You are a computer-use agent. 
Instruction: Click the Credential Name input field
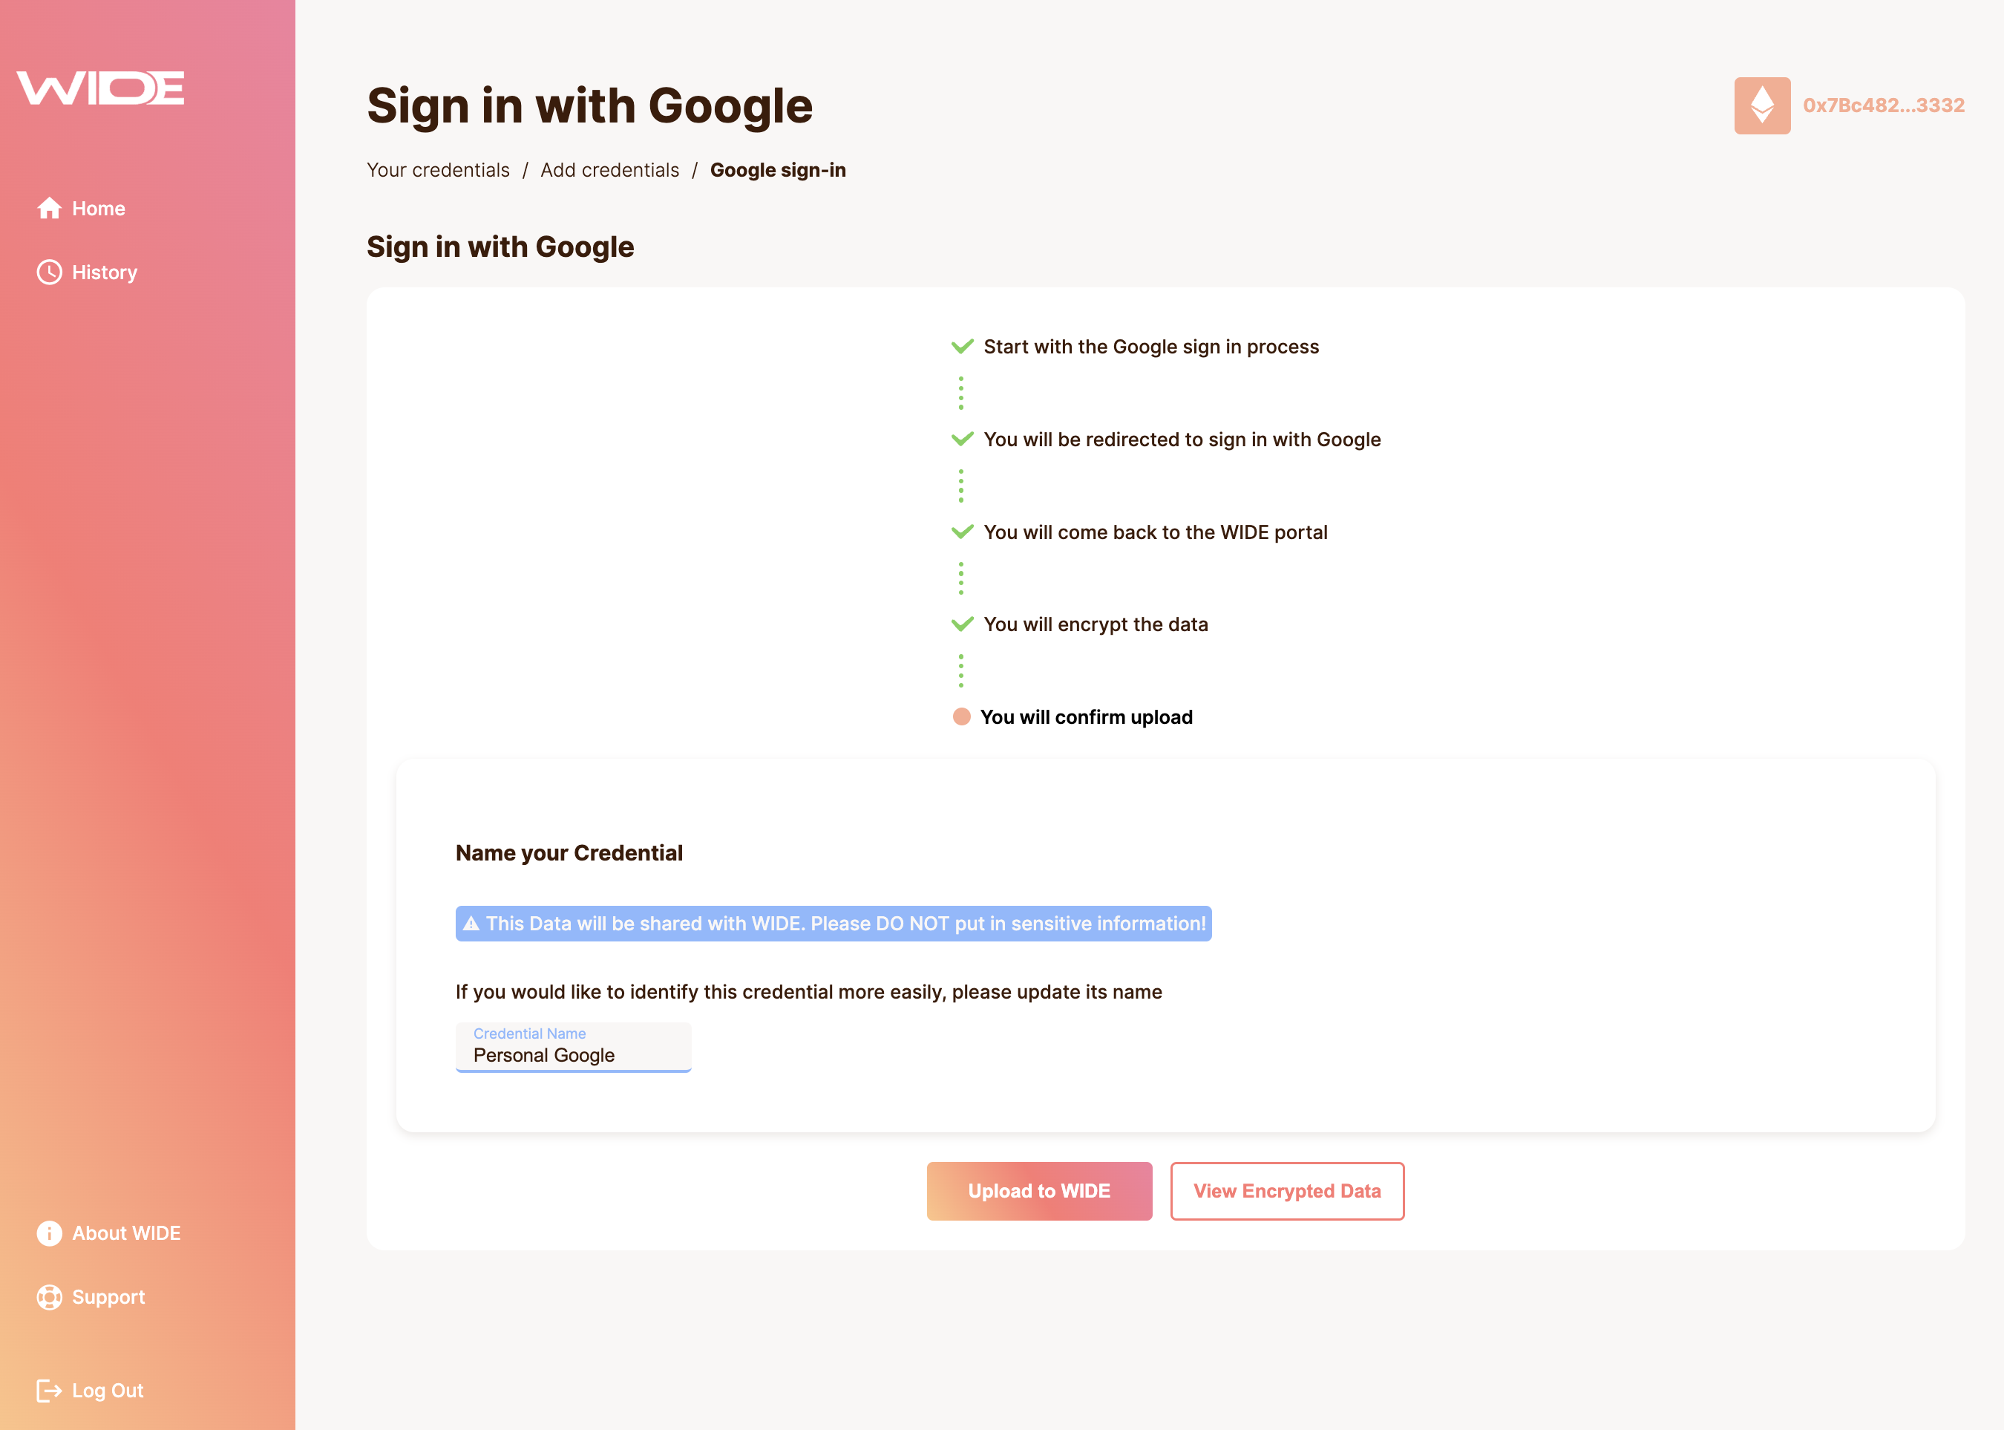573,1047
